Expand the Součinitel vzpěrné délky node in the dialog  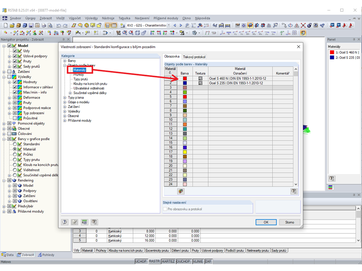click(x=70, y=93)
